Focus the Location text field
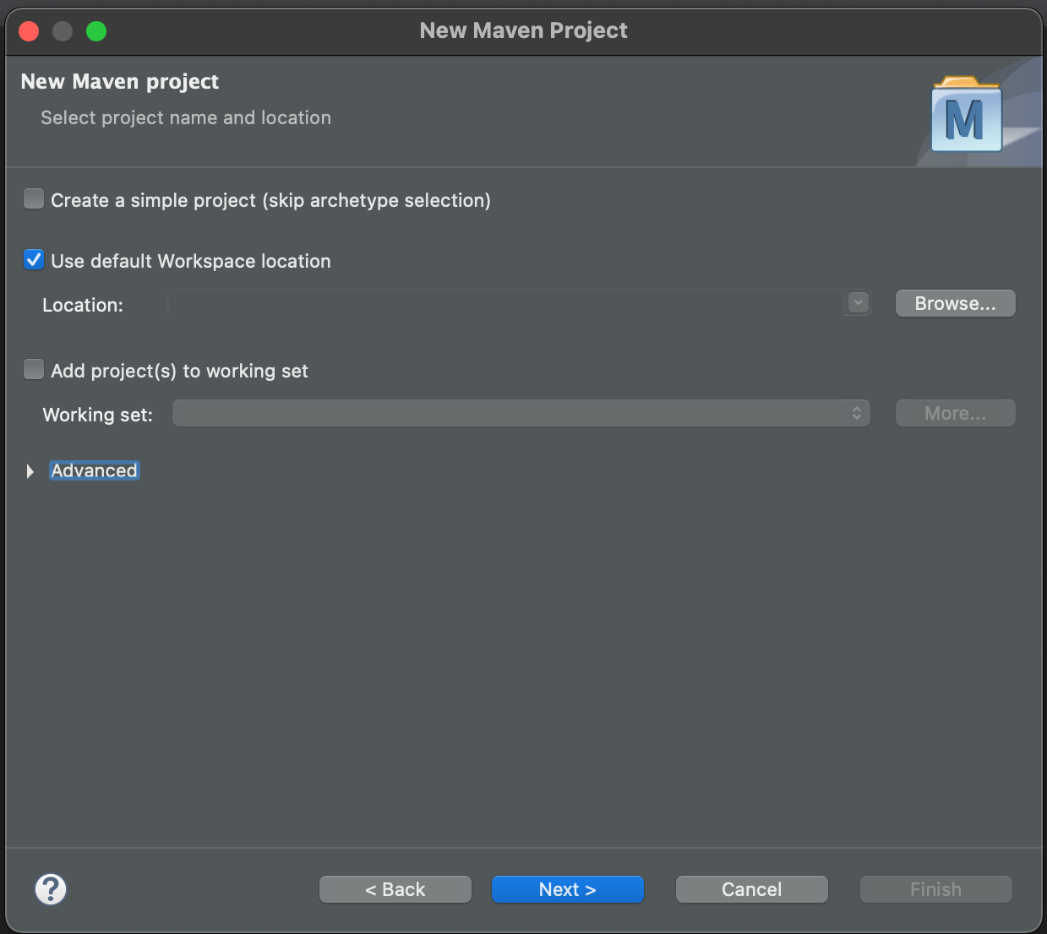Screen dimensions: 1047x934 tap(506, 302)
